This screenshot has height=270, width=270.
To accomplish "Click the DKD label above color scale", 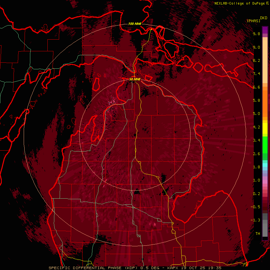I will coord(263,18).
